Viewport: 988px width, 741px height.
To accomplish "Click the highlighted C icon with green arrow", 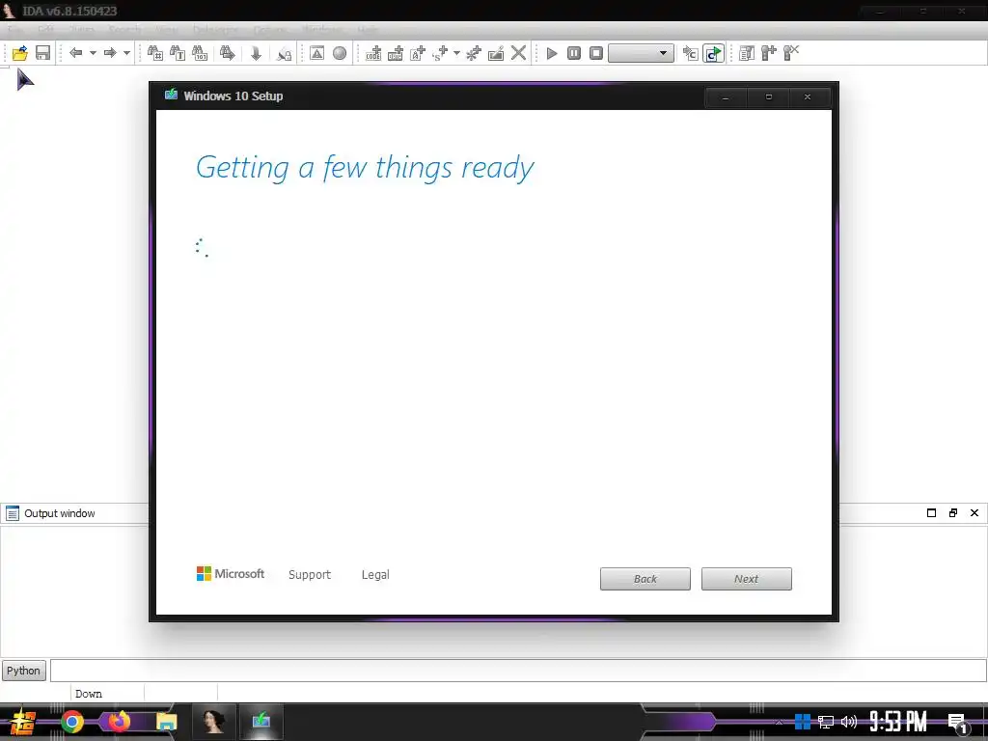I will coord(713,53).
